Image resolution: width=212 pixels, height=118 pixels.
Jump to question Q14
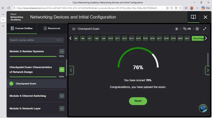138,38
